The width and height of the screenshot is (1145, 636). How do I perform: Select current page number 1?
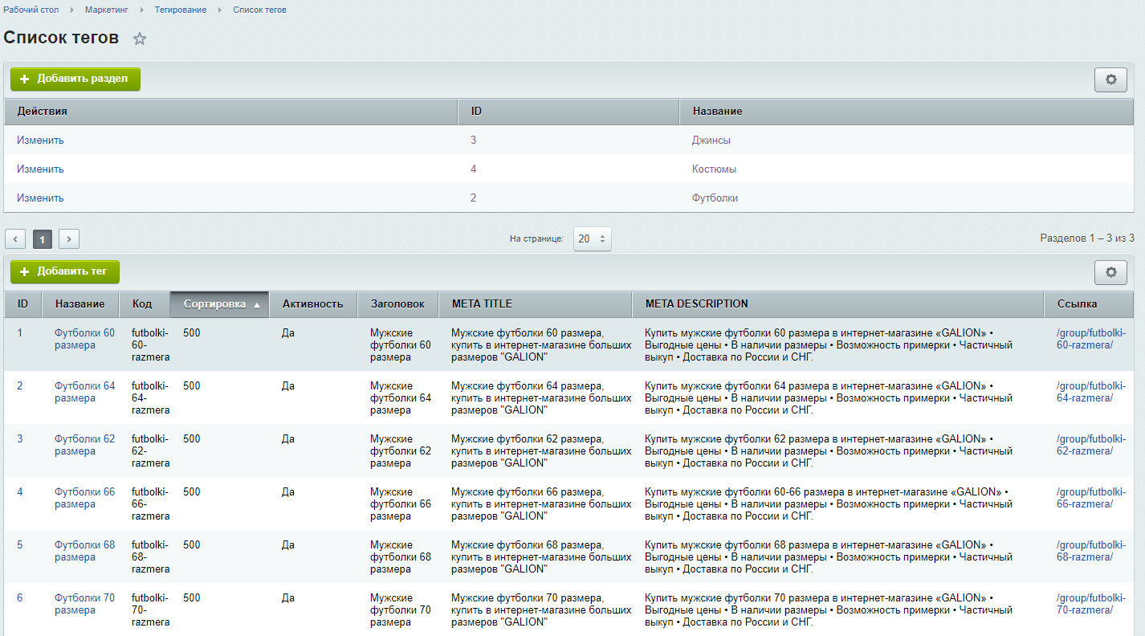(x=43, y=238)
